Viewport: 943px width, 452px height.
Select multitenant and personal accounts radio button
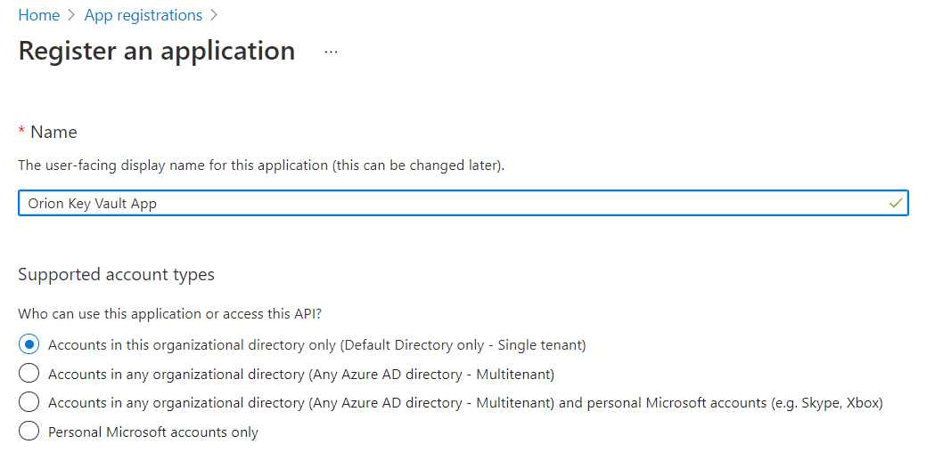[x=29, y=402]
